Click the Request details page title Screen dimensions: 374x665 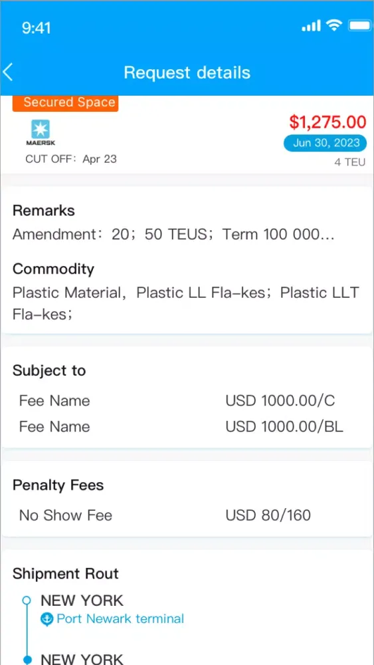pyautogui.click(x=187, y=72)
